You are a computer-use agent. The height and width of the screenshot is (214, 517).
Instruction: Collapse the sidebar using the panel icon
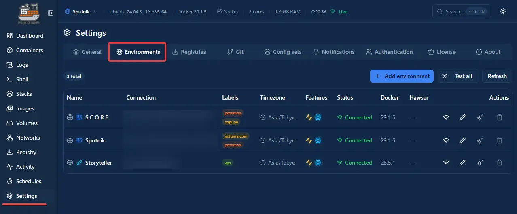coord(51,13)
